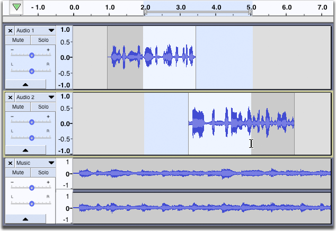This screenshot has height=231, width=336.
Task: Click the green playhead triangle icon
Action: 16,7
